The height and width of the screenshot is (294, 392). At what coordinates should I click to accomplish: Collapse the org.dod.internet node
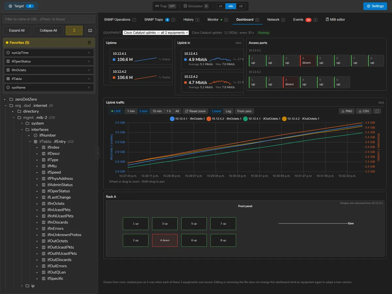click(x=6, y=106)
